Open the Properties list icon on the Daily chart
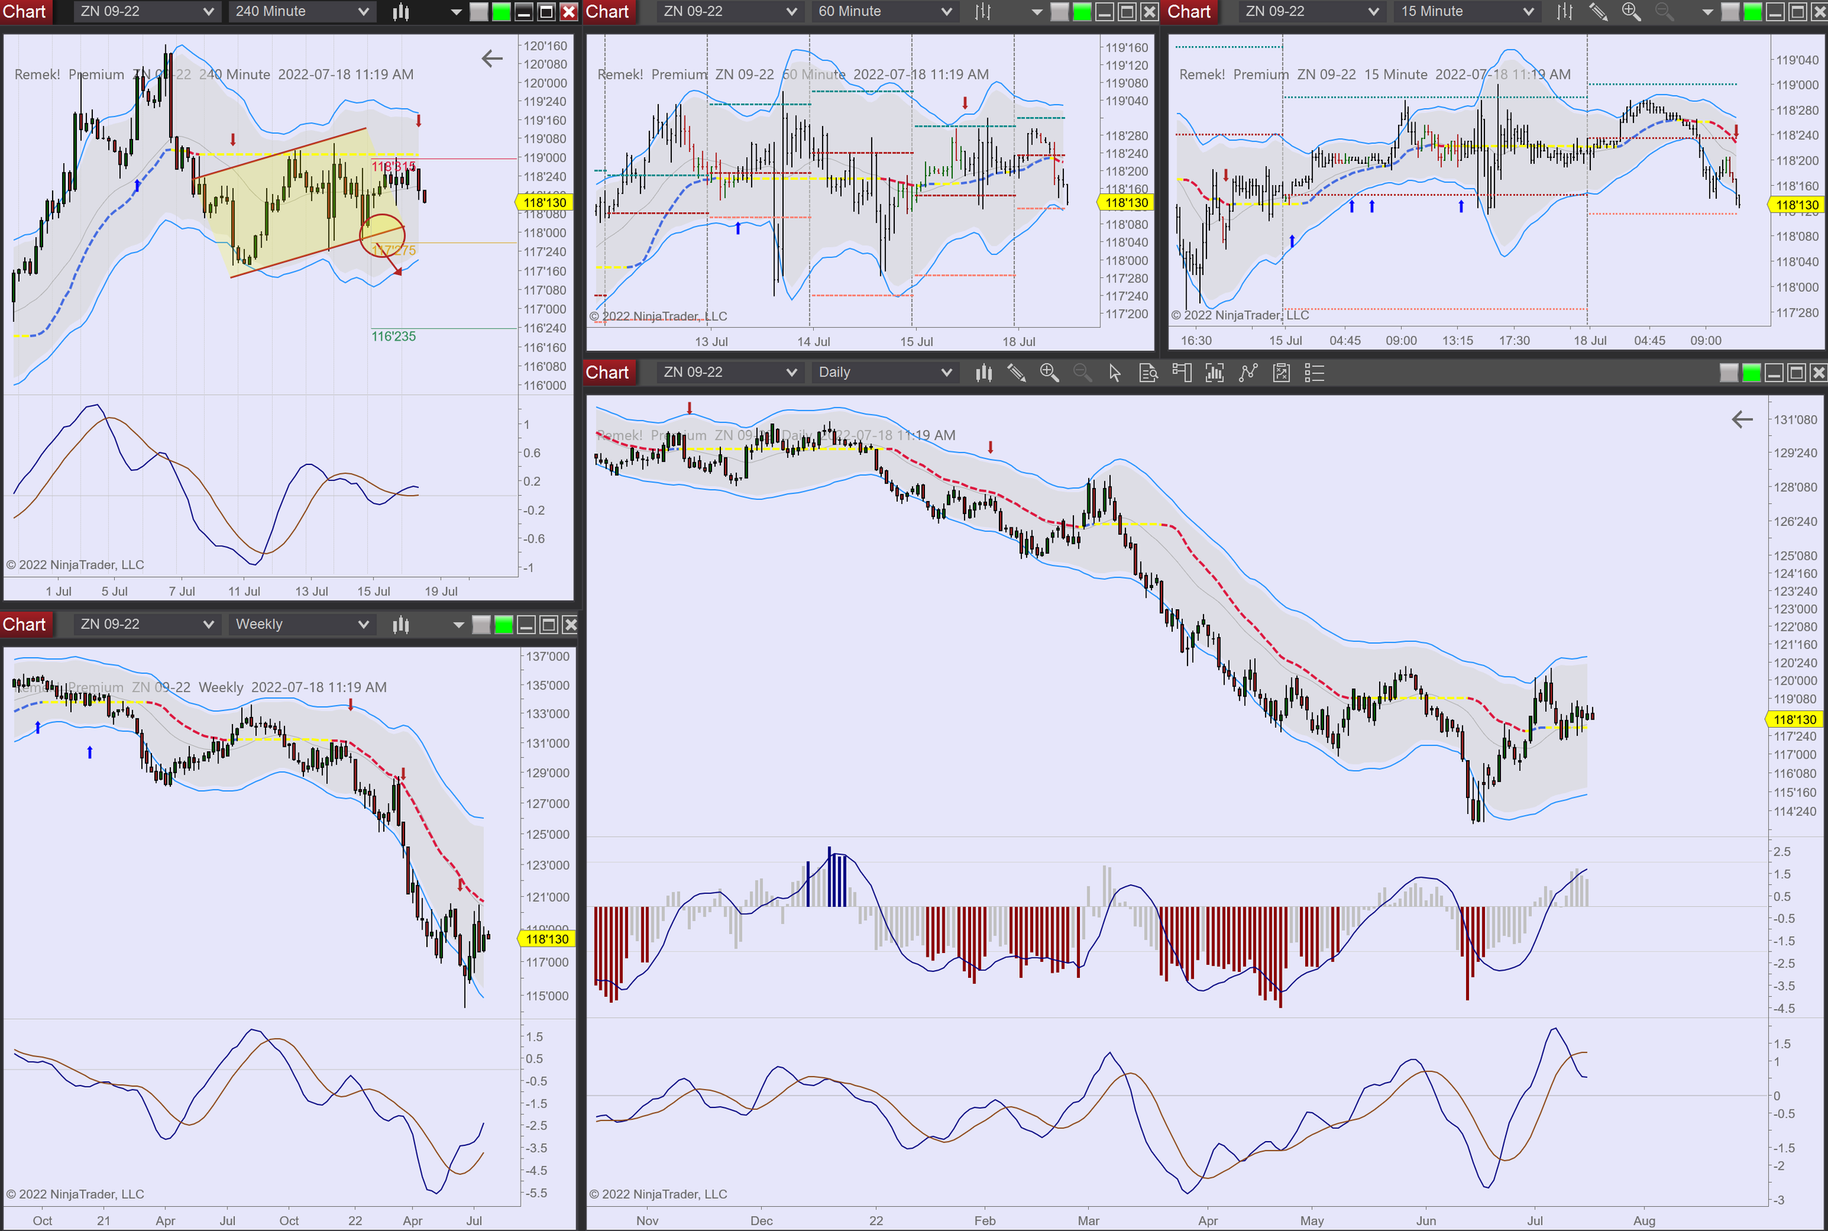 [1314, 373]
